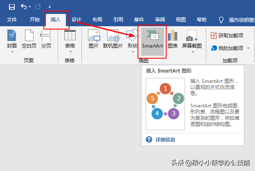Click the Redo icon
Viewport: 255px width, 171px height.
[x=38, y=7]
